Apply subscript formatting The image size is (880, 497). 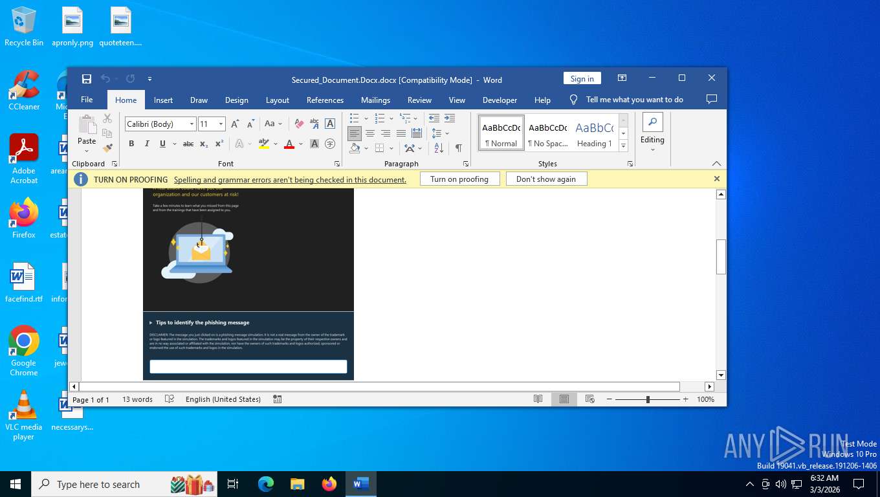pyautogui.click(x=204, y=144)
